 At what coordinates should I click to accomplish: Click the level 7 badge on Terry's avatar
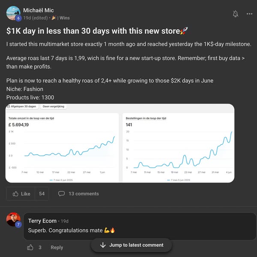pyautogui.click(x=18, y=224)
